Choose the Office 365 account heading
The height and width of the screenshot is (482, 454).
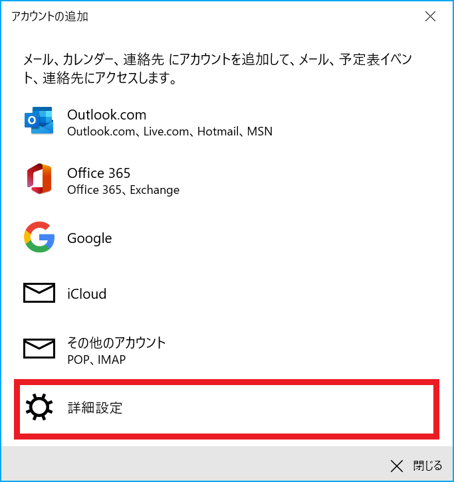[x=99, y=173]
